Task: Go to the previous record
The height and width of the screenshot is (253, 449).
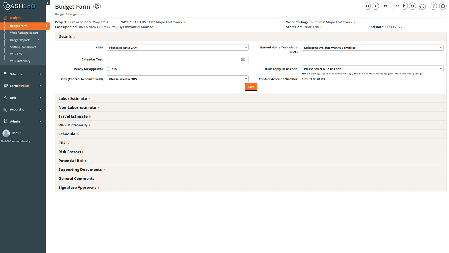Action: [x=376, y=6]
